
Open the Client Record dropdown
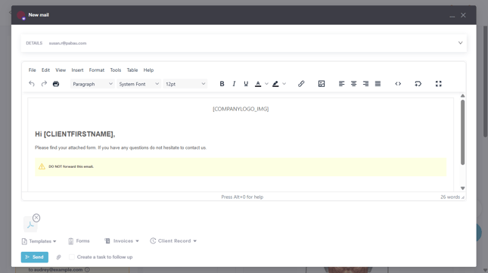(173, 241)
